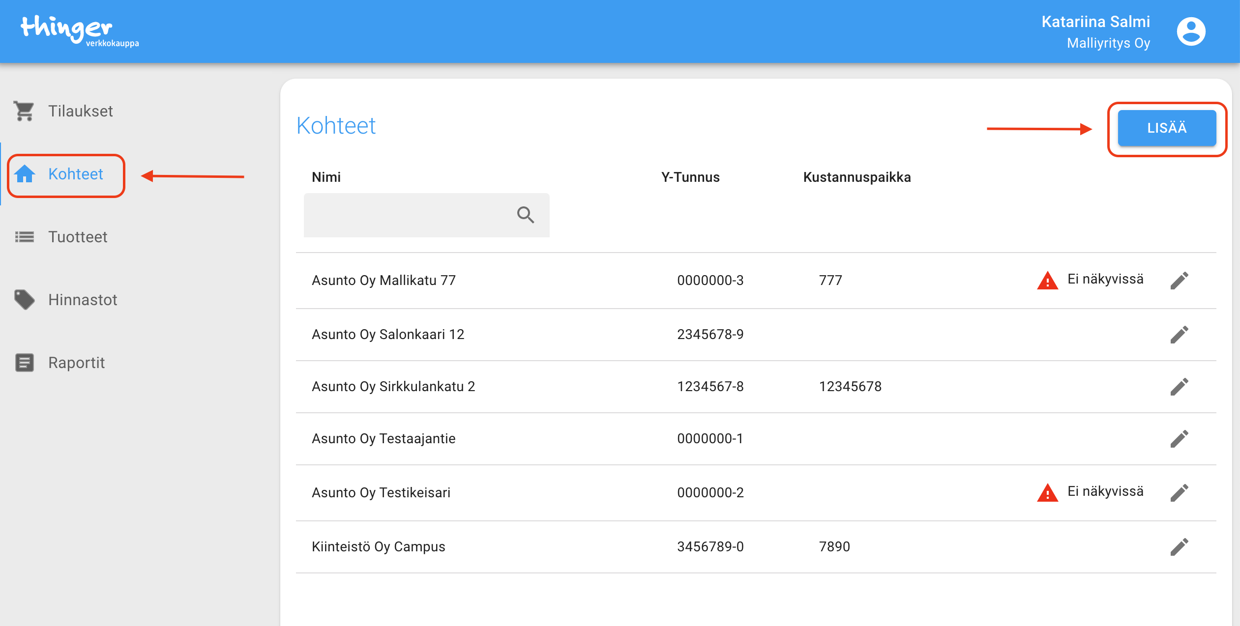1240x626 pixels.
Task: Open edit for Asunto Oy Testaajantie
Action: [1179, 439]
